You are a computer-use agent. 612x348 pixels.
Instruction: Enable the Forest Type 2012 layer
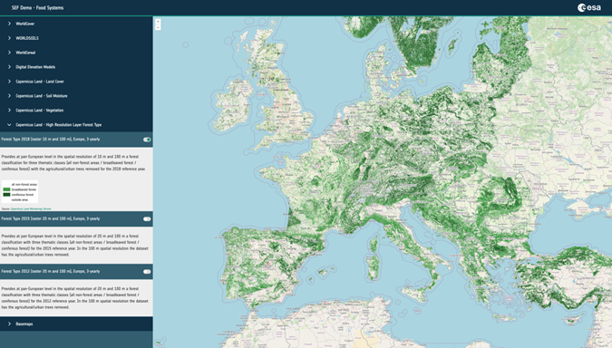point(147,272)
